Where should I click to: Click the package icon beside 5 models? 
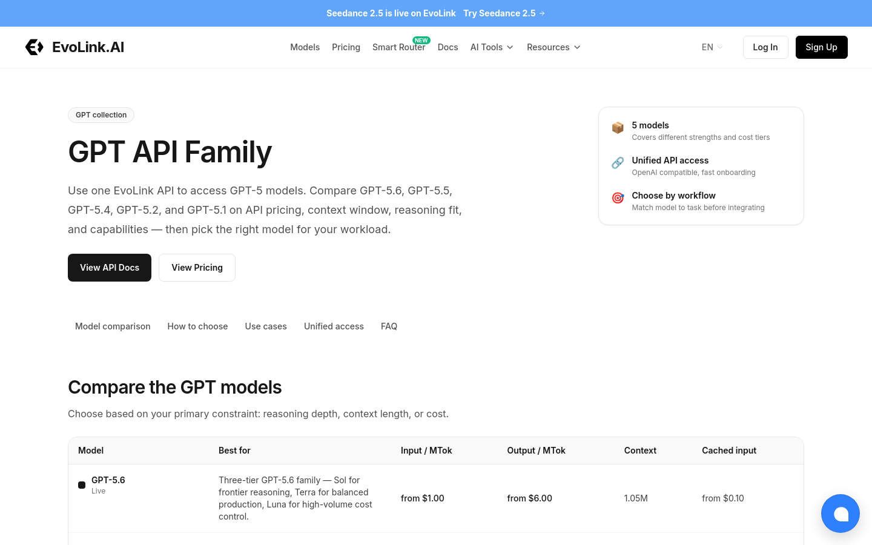[618, 128]
